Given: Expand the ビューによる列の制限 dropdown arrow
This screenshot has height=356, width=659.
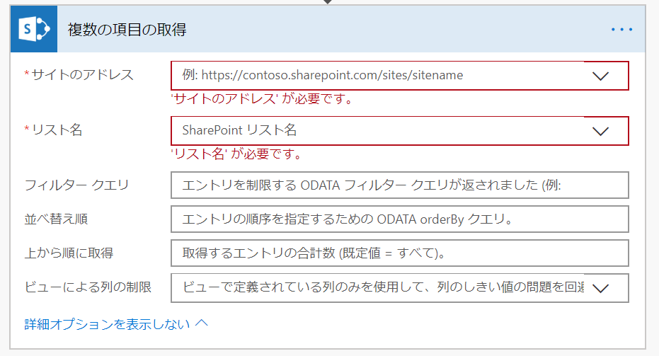Looking at the screenshot, I should point(600,288).
